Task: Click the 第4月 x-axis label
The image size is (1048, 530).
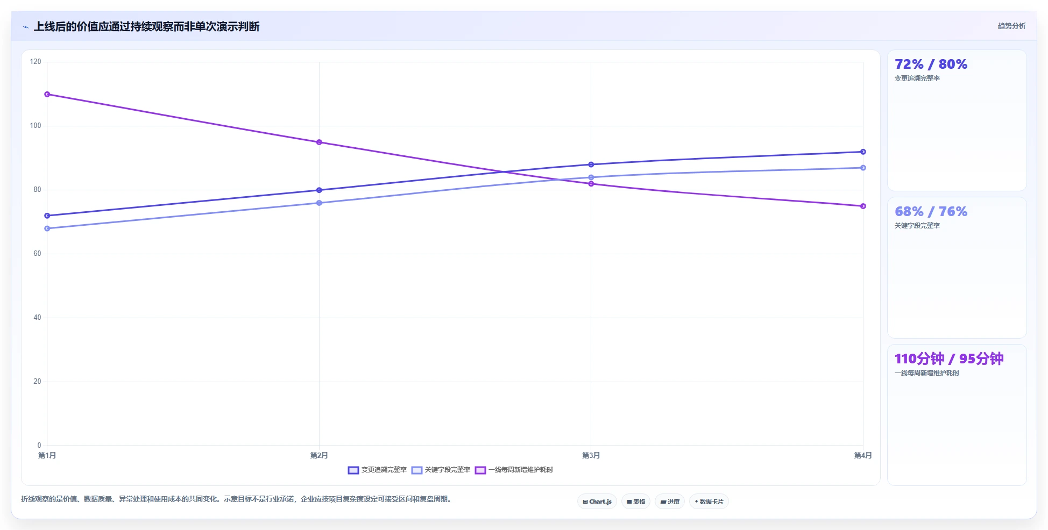Action: 863,456
